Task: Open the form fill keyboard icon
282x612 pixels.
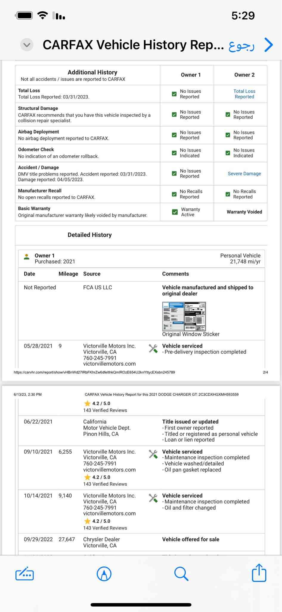Action: pos(24,574)
